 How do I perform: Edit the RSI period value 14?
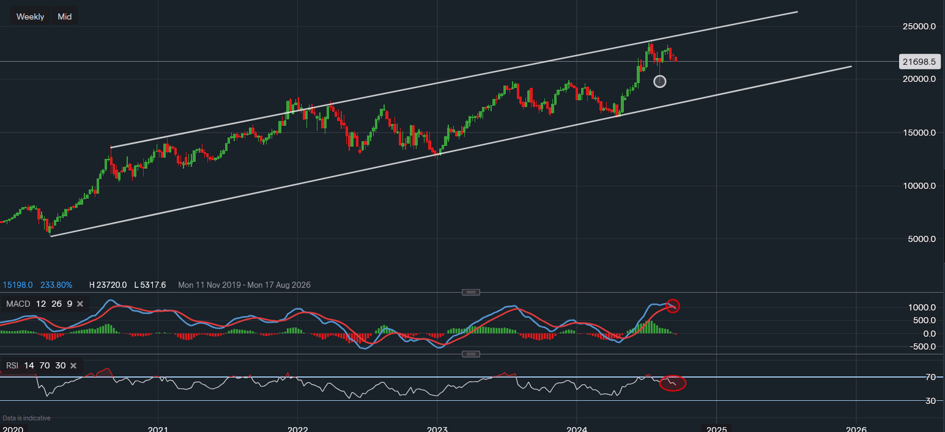click(x=30, y=365)
